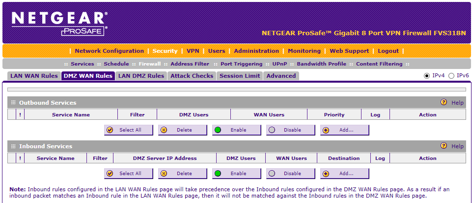Click the Outbound Services help question-mark icon
Screen dimensions: 472x203
click(444, 102)
